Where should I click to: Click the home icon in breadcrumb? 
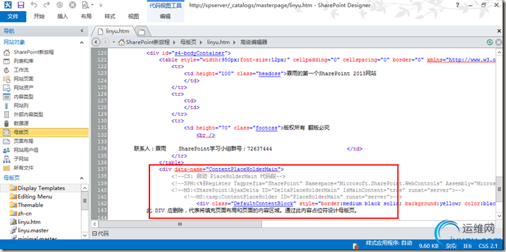tap(121, 42)
